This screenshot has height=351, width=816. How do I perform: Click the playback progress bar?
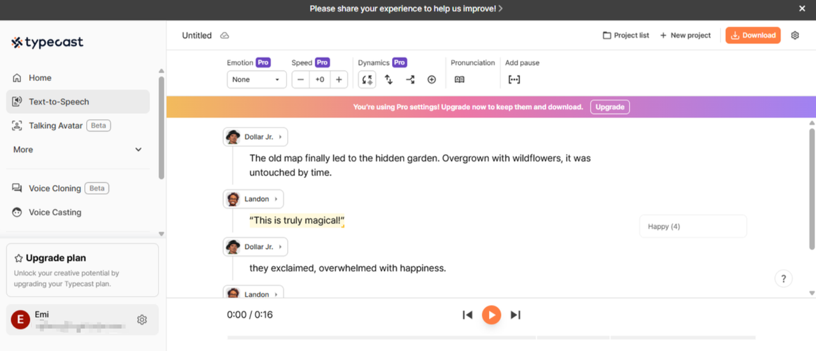(x=491, y=338)
